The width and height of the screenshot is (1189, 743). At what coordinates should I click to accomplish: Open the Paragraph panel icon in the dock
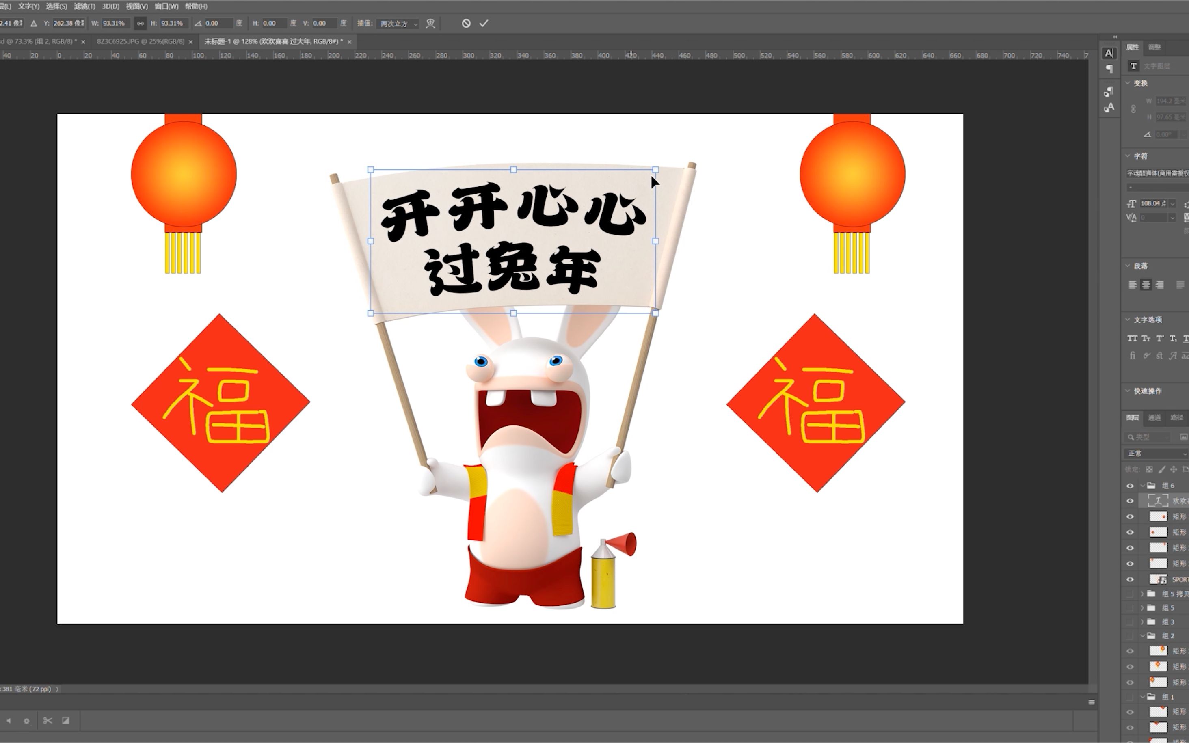[x=1109, y=69]
